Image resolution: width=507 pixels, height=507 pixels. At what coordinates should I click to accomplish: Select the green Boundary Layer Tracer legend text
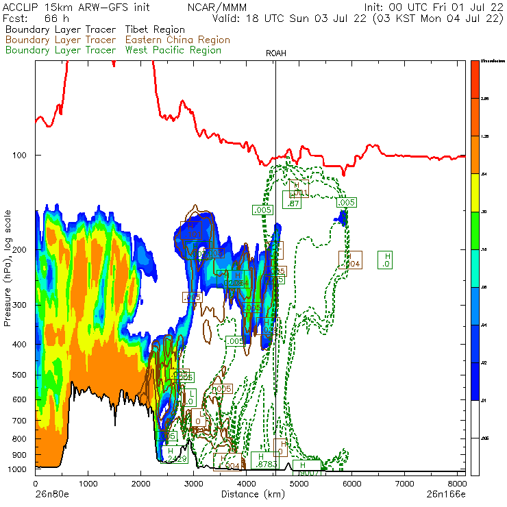(x=60, y=50)
